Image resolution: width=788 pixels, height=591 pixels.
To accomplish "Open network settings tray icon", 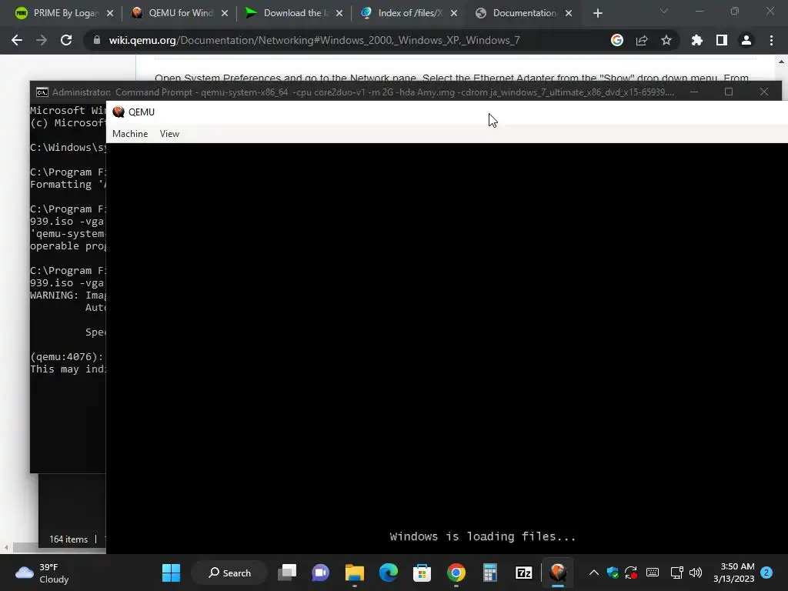I will (677, 573).
